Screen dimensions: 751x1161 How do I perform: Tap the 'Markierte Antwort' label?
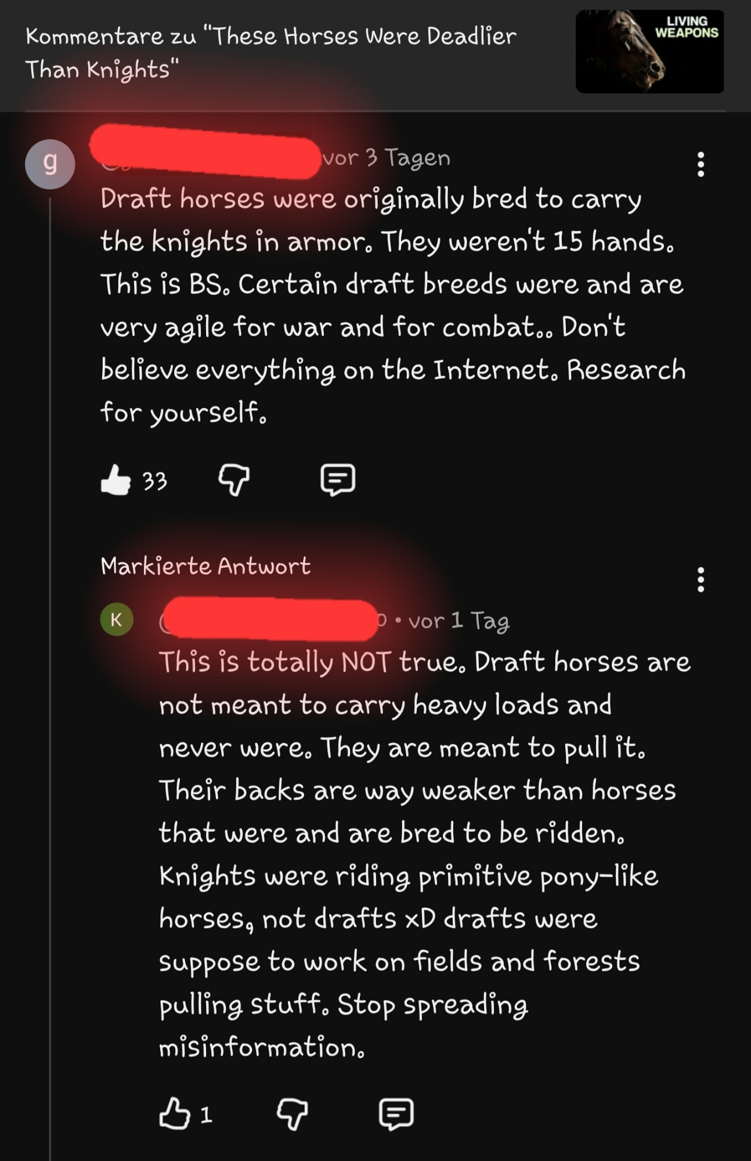point(205,566)
